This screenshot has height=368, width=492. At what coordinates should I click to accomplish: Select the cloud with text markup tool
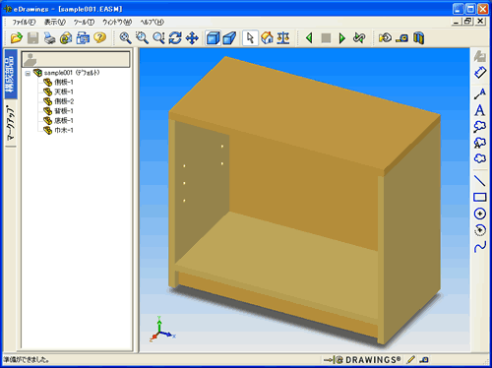480,143
